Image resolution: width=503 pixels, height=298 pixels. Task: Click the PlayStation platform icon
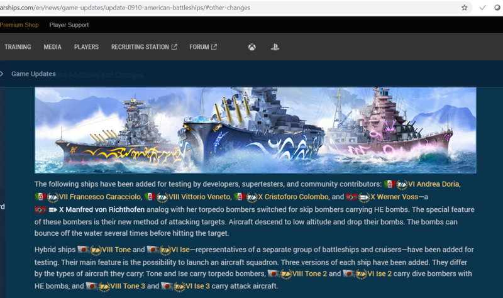pyautogui.click(x=275, y=47)
